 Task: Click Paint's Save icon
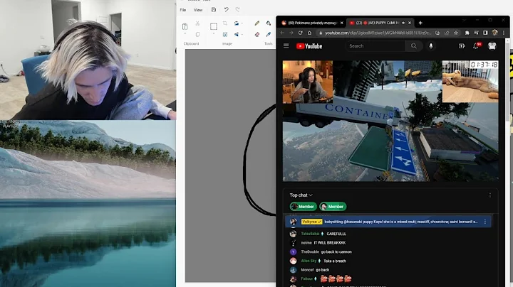(x=214, y=10)
